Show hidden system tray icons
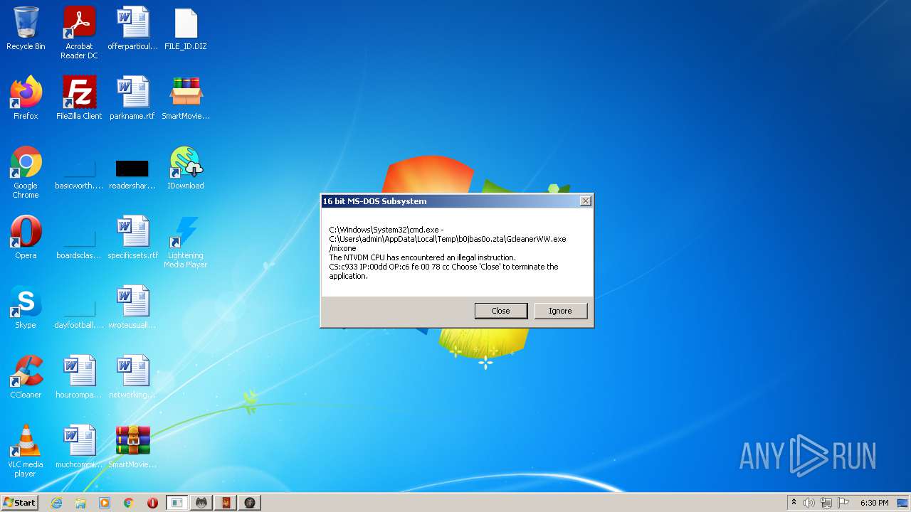The height and width of the screenshot is (512, 911). tap(794, 503)
